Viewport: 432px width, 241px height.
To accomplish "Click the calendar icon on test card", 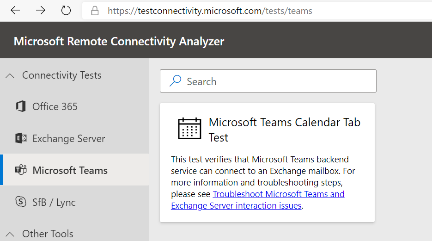I will point(189,129).
